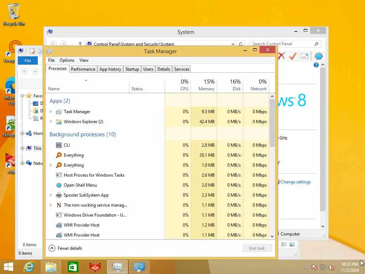This screenshot has width=365, height=274.
Task: Switch to the Services tab
Action: tap(181, 69)
